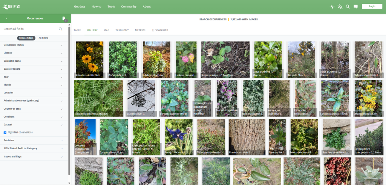The image size is (386, 185).
Task: Click the filter panel vertical scrollbar
Action: point(69,101)
